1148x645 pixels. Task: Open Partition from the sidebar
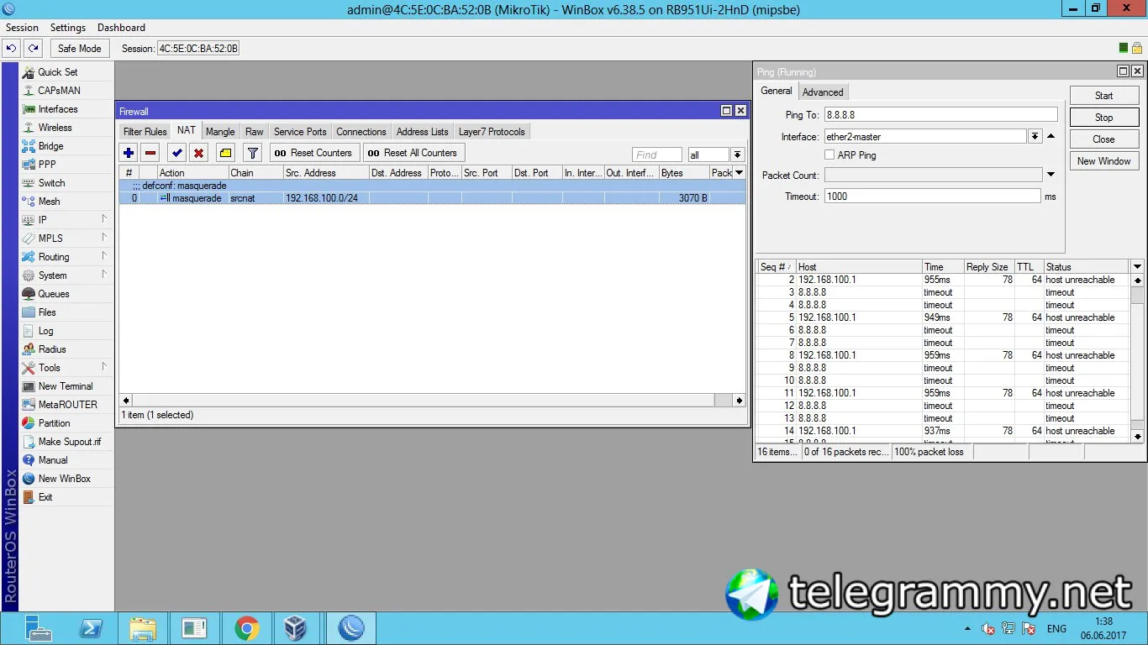pos(54,423)
